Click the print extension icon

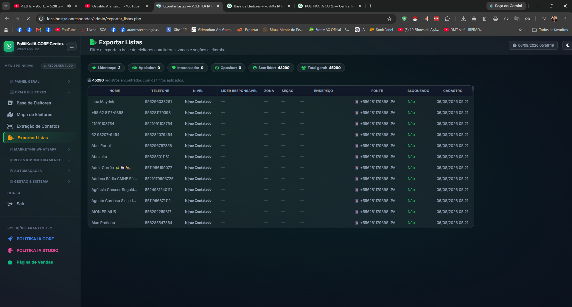pos(495,19)
